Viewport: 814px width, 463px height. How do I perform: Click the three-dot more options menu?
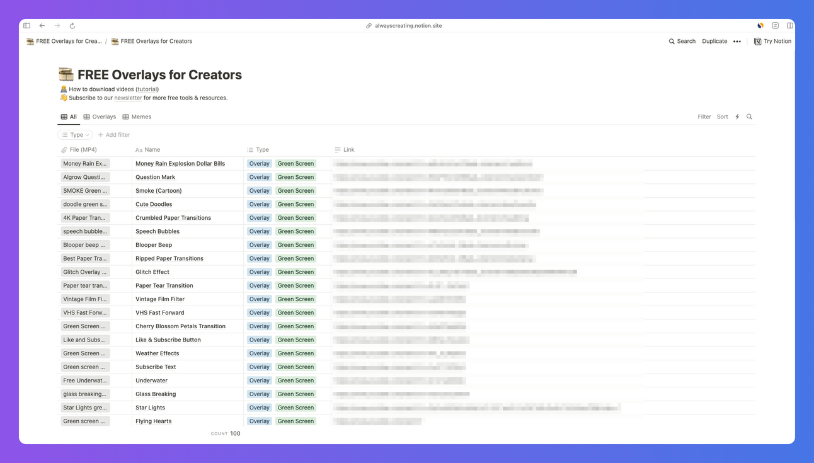737,42
